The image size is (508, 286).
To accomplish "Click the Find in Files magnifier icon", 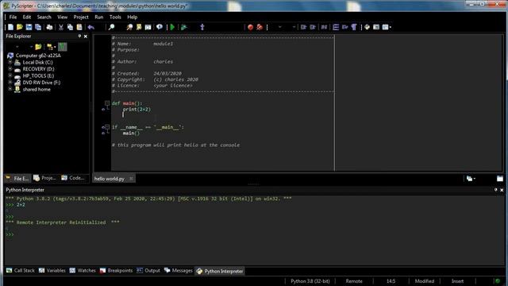I will (x=129, y=27).
